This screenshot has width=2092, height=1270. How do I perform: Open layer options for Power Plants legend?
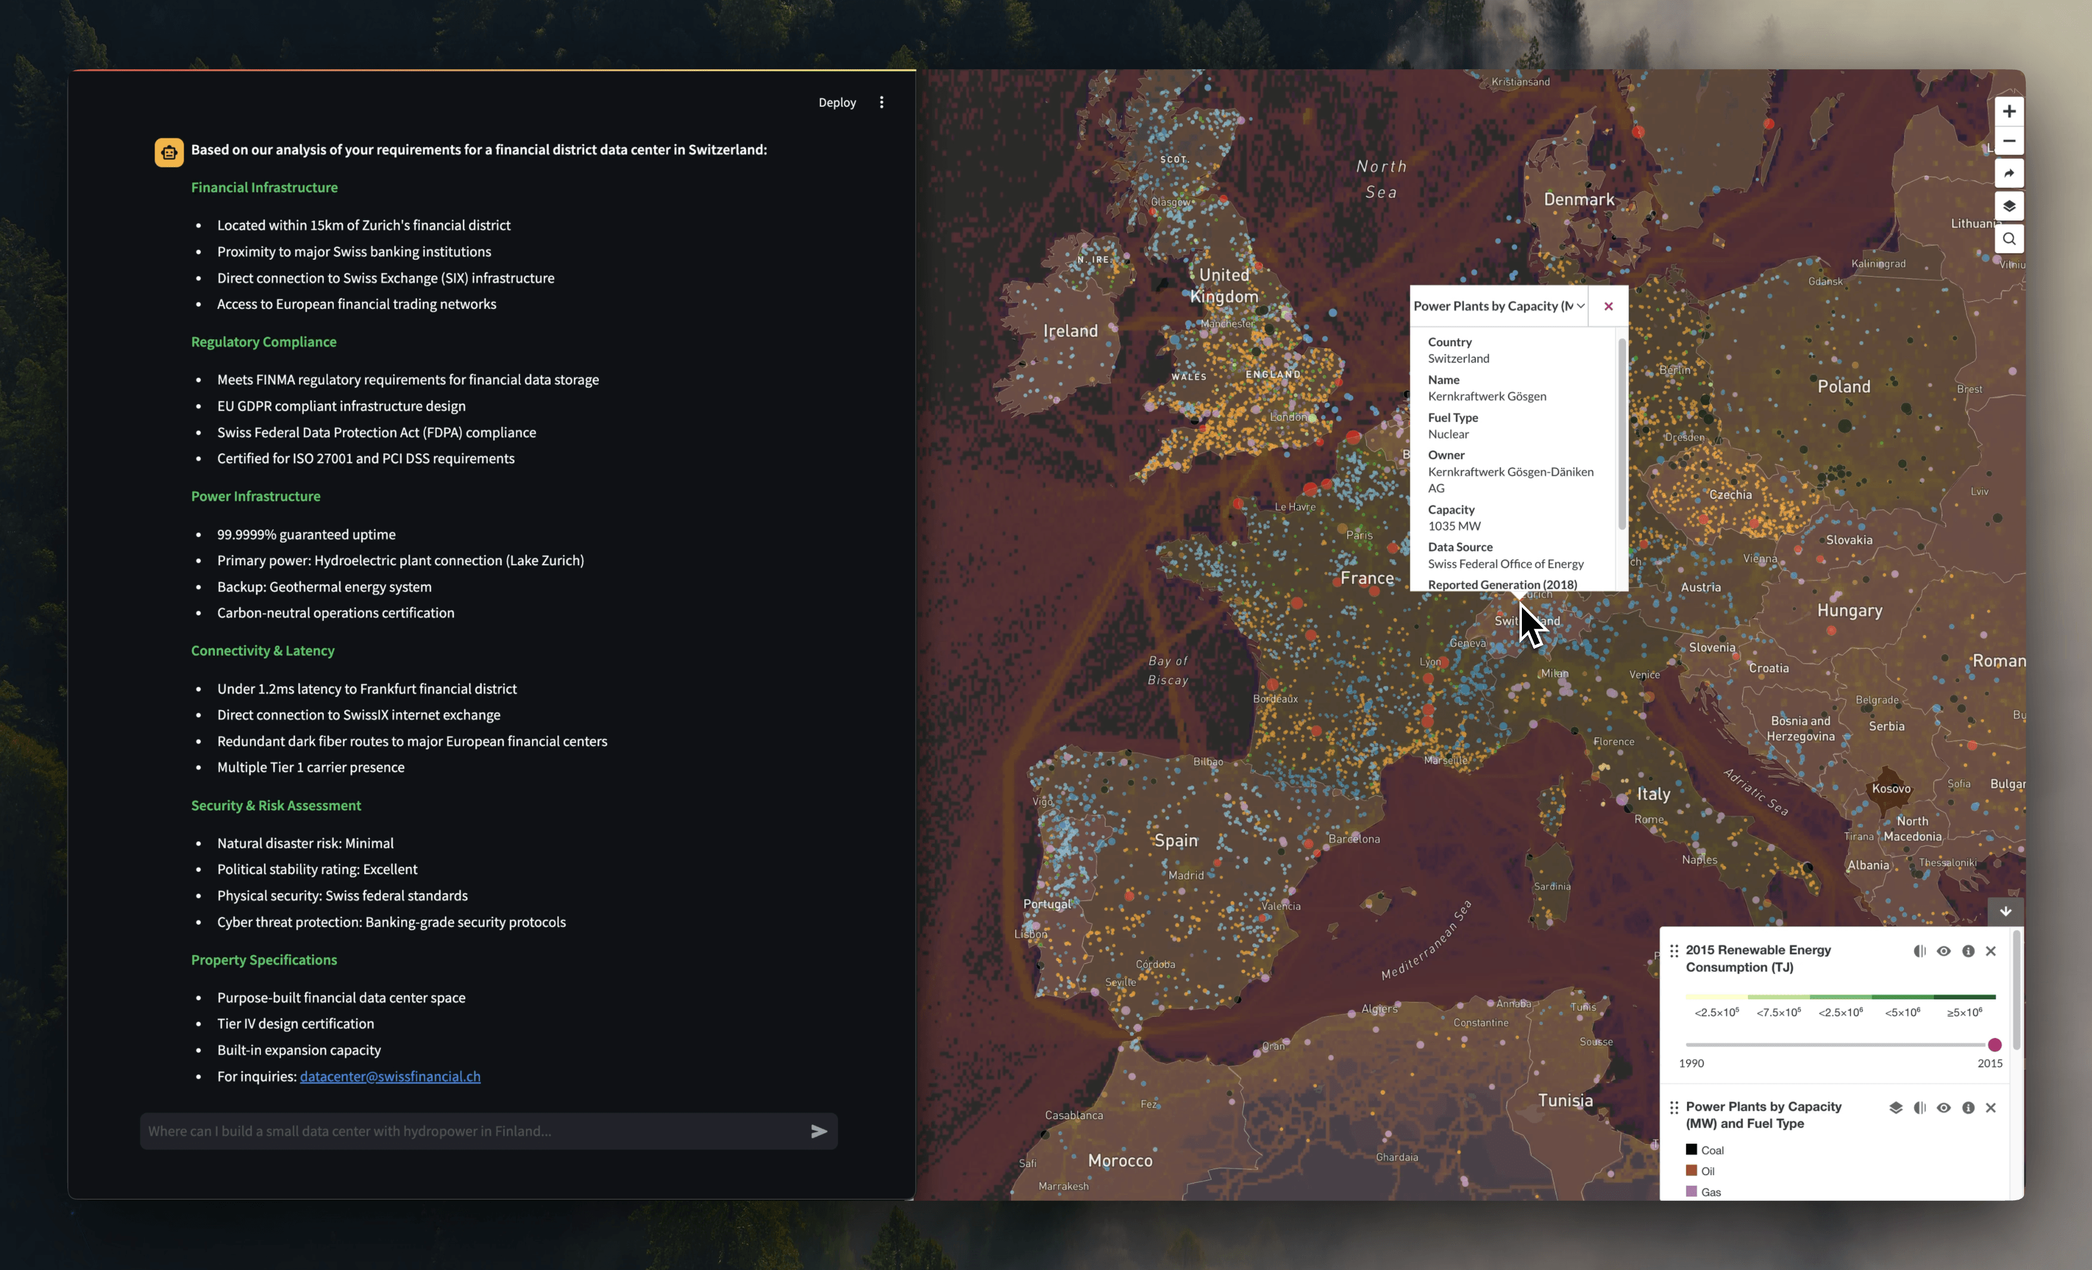[1896, 1108]
